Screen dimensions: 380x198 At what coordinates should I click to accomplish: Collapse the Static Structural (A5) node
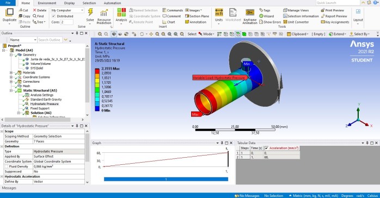[11, 90]
